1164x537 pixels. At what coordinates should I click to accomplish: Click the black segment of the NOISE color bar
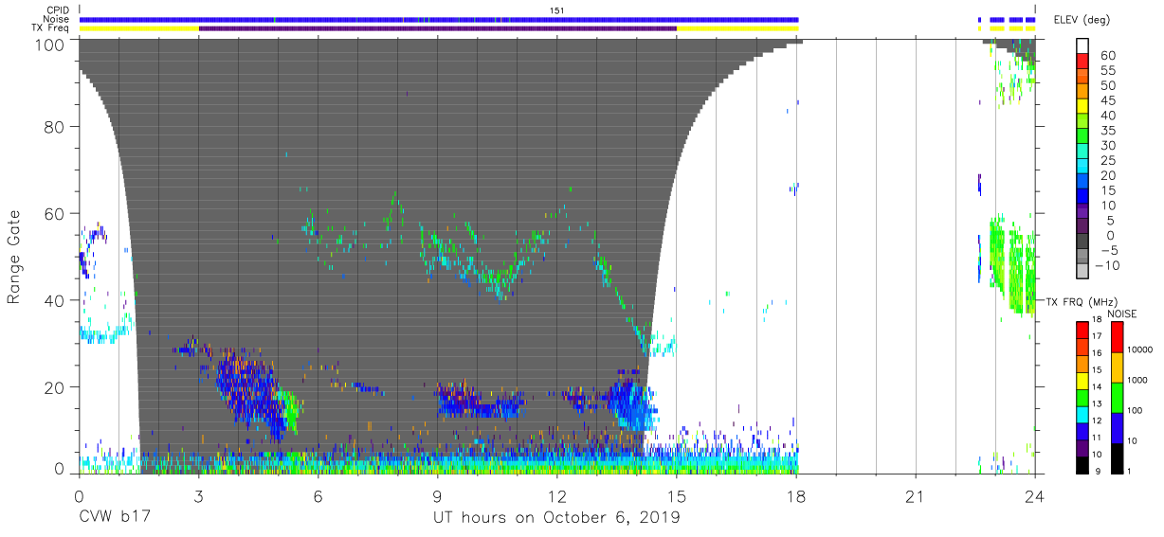pos(1117,458)
